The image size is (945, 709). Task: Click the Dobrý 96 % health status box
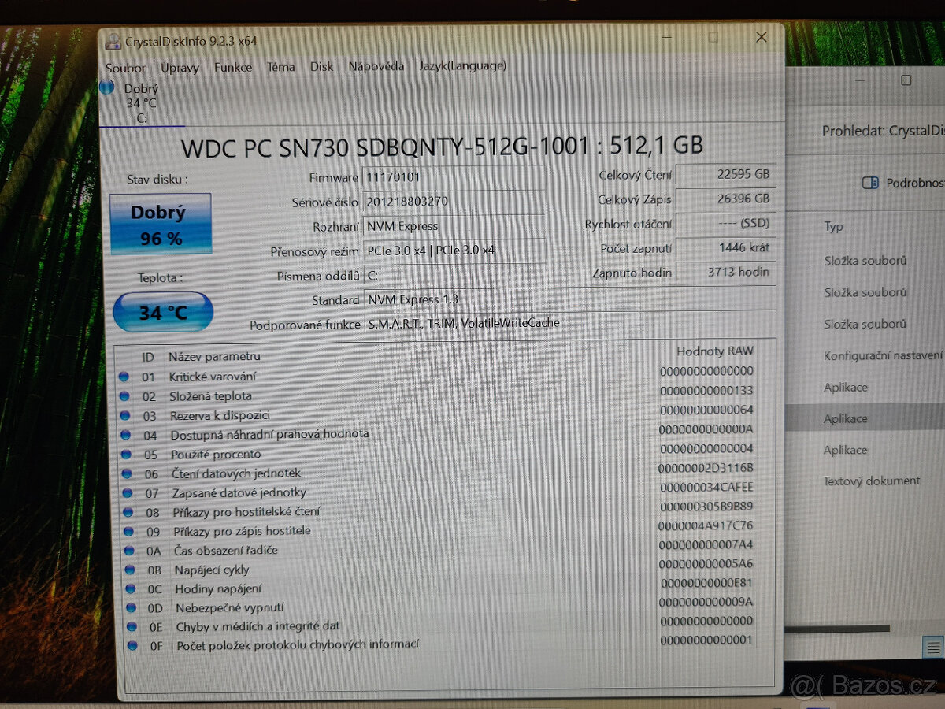tap(161, 224)
